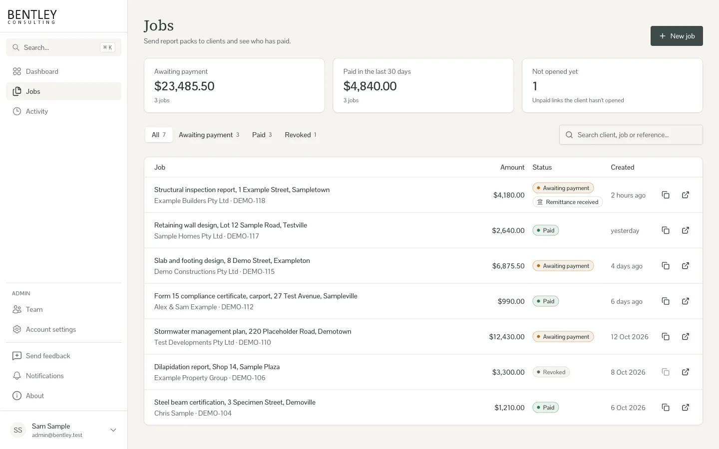This screenshot has width=719, height=449.
Task: Click the Search client, job or reference field
Action: click(631, 135)
